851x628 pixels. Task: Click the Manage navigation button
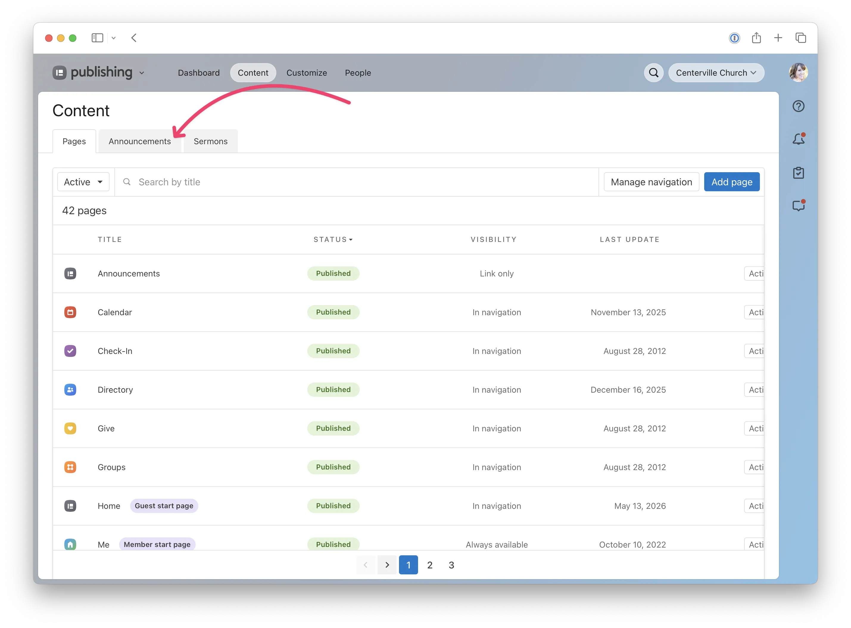652,182
